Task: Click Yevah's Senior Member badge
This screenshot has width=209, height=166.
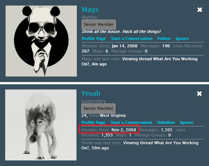Action: pyautogui.click(x=98, y=108)
